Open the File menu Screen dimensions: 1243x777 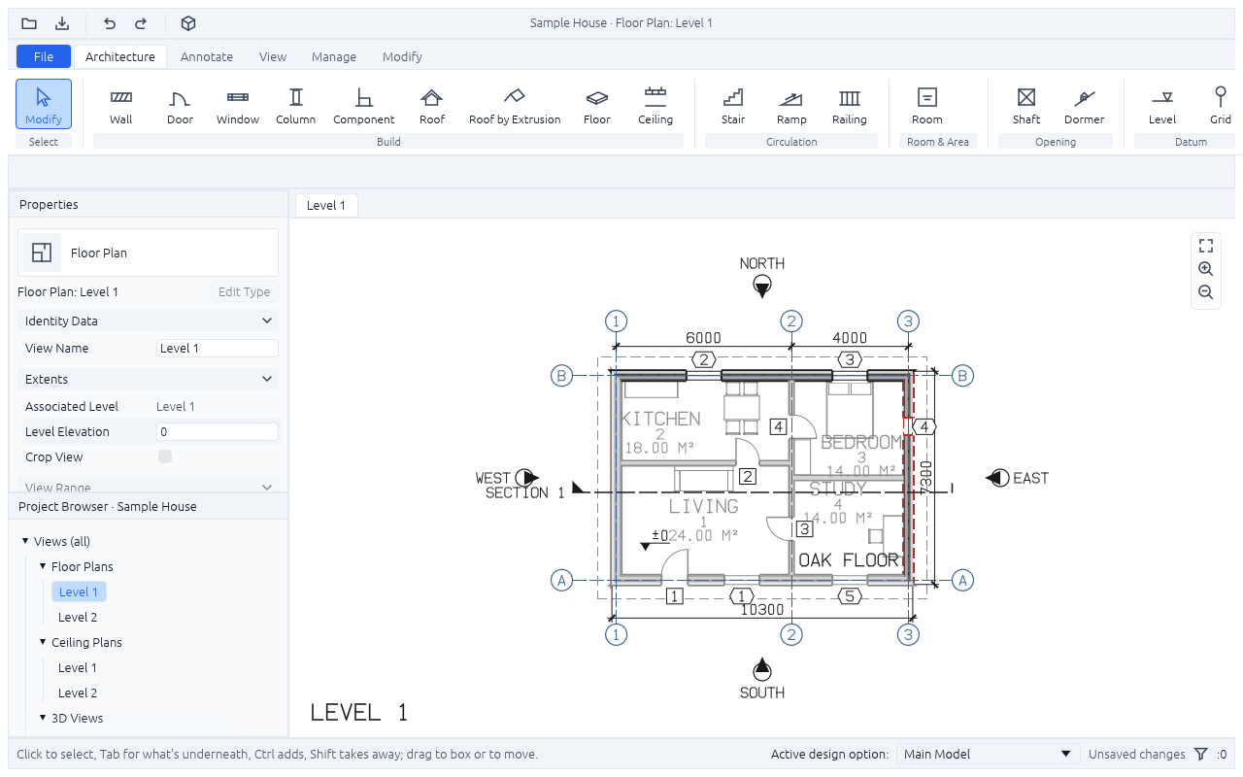click(x=44, y=56)
